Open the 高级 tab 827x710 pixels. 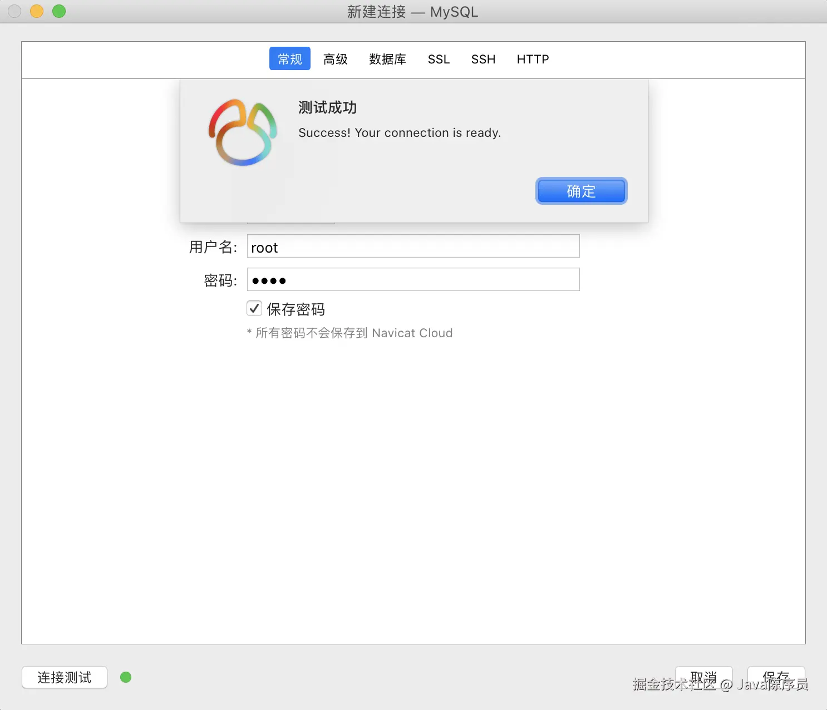336,58
